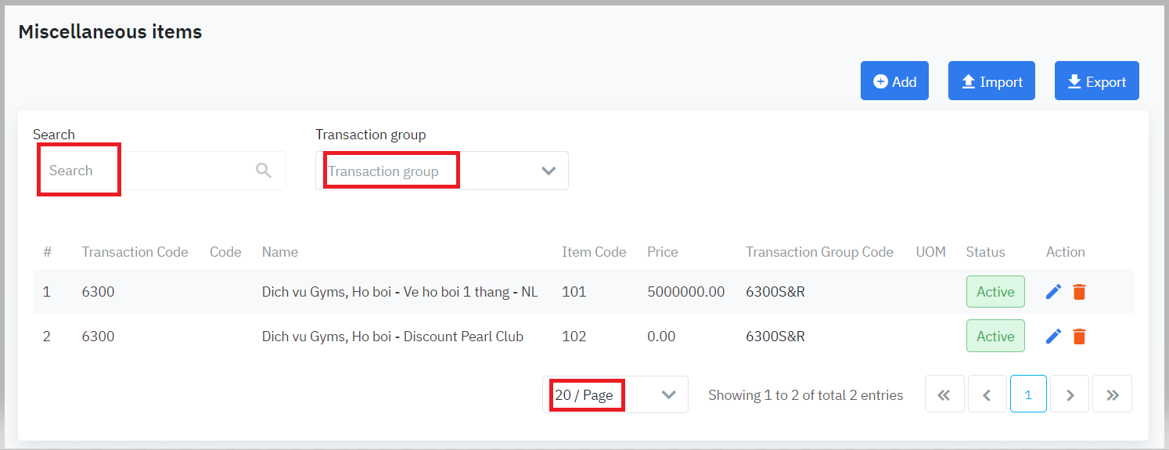This screenshot has height=450, width=1169.
Task: Go to the first page of results
Action: tap(944, 395)
